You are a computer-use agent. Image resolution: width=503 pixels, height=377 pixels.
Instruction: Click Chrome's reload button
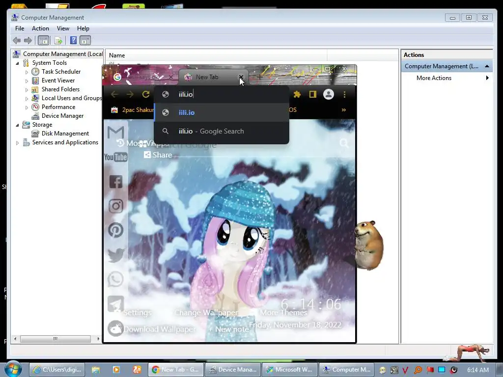tap(146, 94)
